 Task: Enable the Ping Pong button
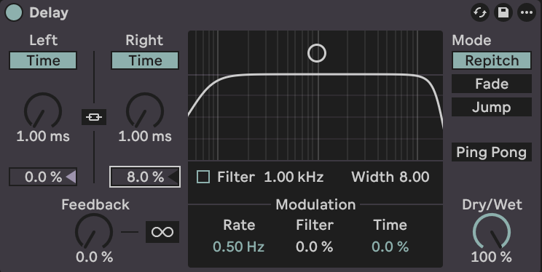coord(492,152)
